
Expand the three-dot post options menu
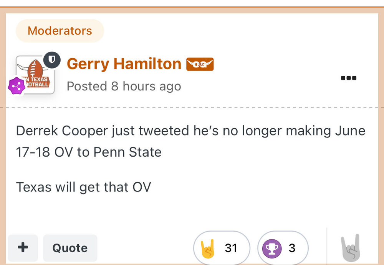pos(349,78)
